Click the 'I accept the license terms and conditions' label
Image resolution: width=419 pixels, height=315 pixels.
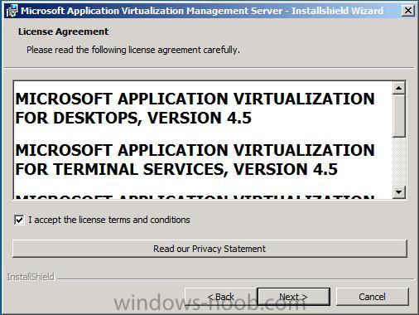(x=109, y=220)
